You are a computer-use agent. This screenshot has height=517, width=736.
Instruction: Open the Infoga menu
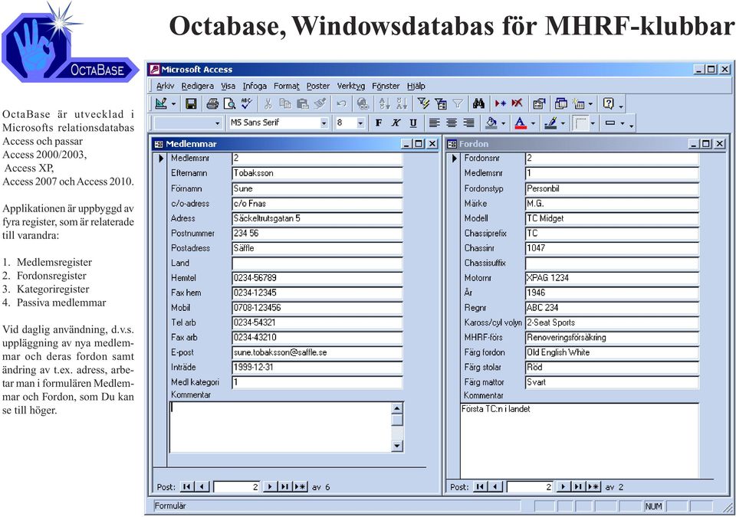[255, 86]
